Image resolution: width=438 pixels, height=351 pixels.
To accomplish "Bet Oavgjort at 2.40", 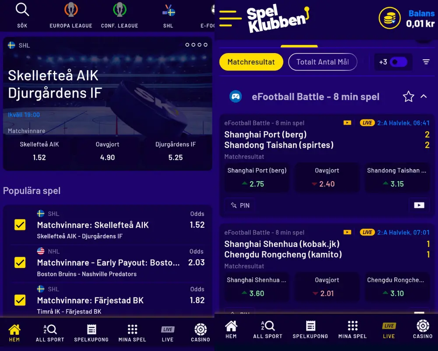I will click(327, 177).
